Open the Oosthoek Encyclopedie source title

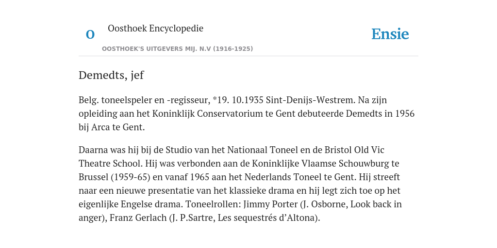[x=156, y=28]
